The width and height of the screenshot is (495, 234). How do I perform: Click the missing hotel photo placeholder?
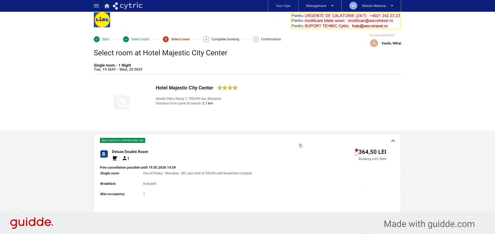(x=122, y=102)
